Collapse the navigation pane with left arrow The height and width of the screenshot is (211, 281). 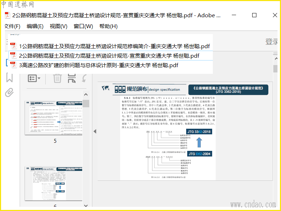[x=95, y=131]
